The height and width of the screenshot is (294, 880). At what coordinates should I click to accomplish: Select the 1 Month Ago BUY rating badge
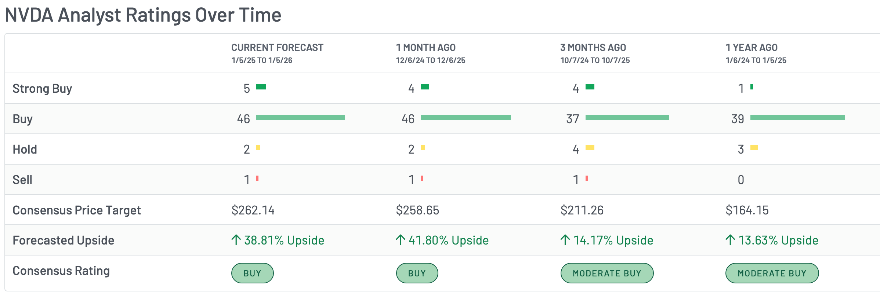tap(417, 273)
